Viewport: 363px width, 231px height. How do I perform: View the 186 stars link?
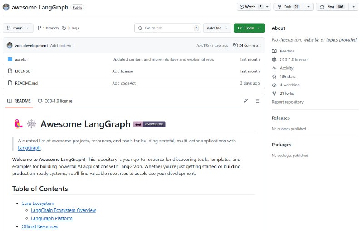[288, 76]
